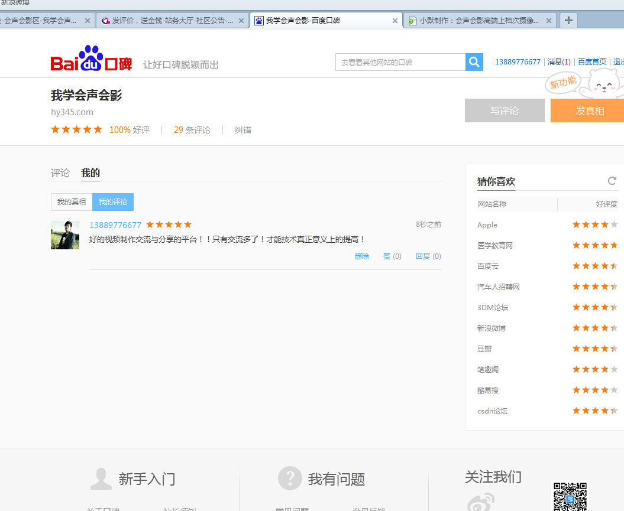Click the 我有问题 question mark icon
Screen dimensions: 624x511
(290, 479)
